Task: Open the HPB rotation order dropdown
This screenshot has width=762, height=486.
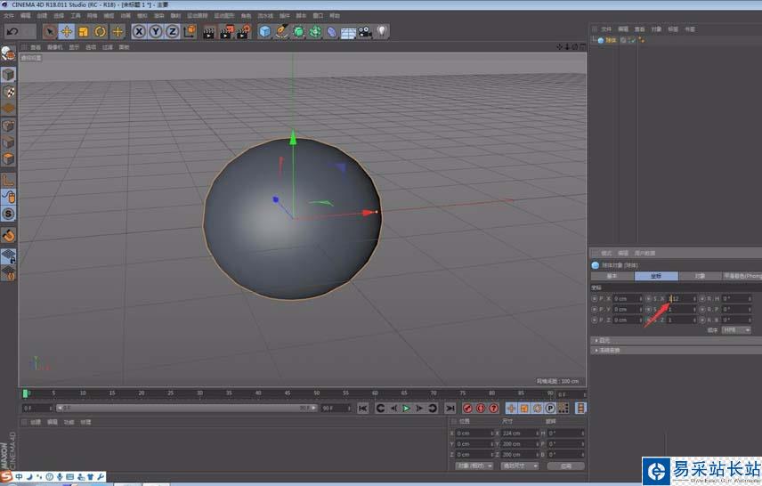Action: 736,329
